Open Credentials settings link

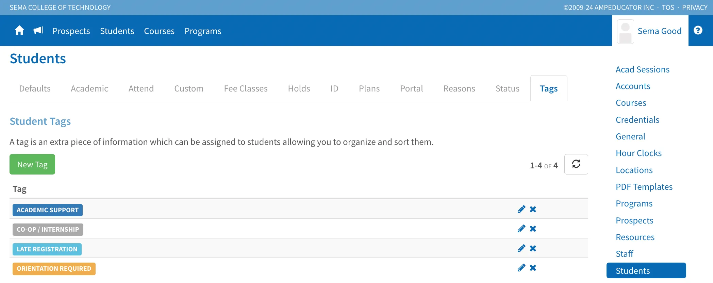637,120
